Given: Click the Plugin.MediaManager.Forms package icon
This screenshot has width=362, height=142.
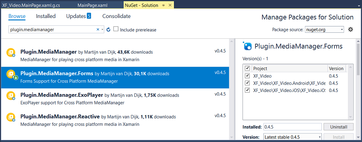Looking at the screenshot, I should pos(12,74).
